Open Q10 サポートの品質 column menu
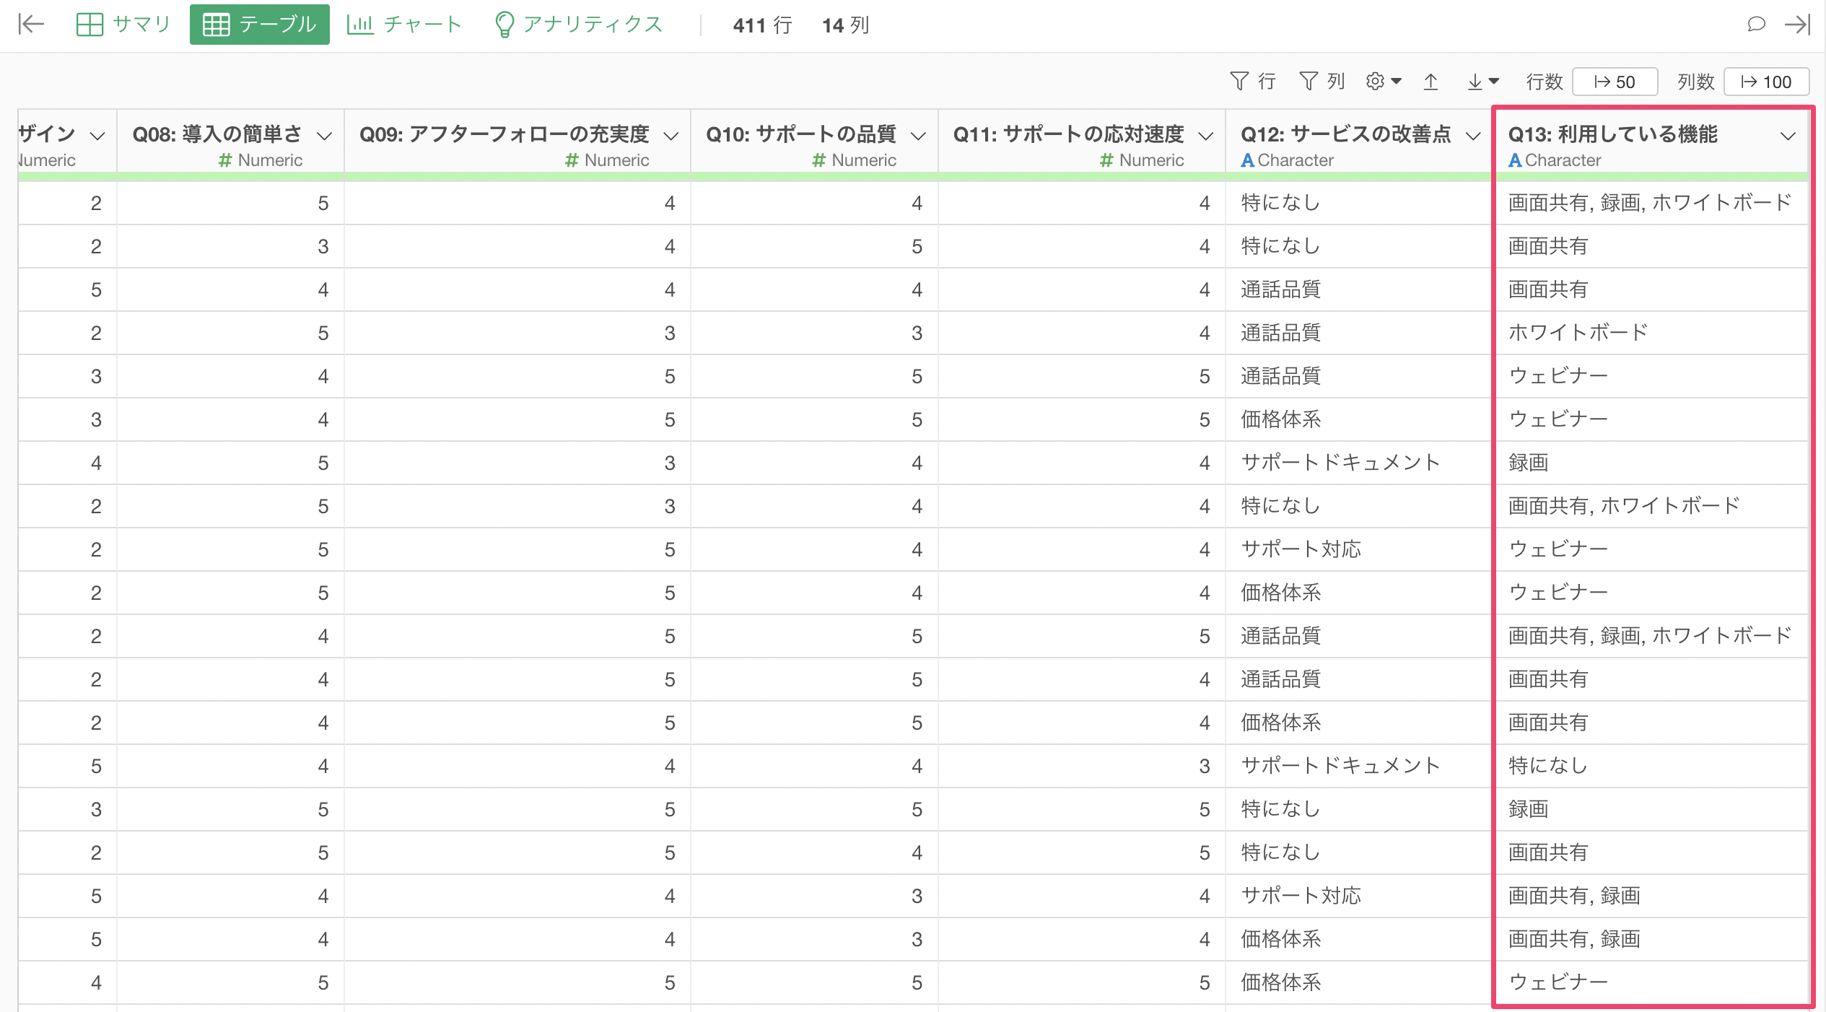 (x=918, y=136)
